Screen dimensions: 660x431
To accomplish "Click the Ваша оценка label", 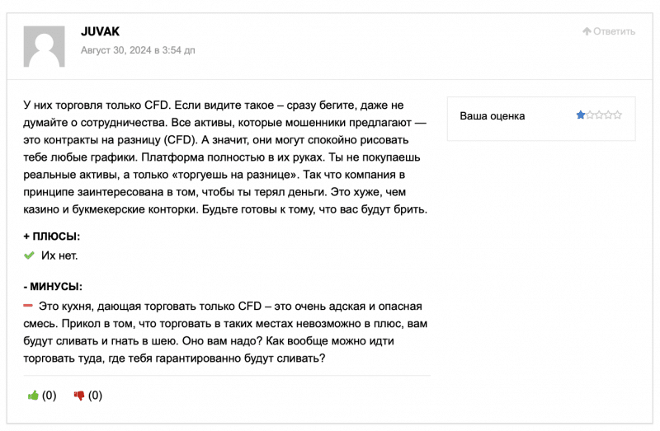I will pos(492,115).
